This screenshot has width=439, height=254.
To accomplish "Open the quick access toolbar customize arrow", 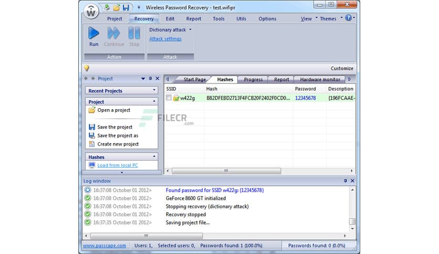I will [139, 7].
